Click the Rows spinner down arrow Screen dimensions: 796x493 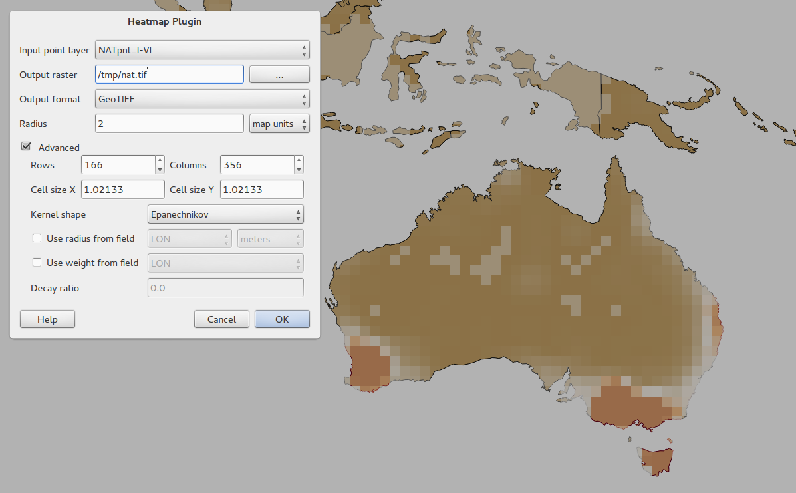coord(160,169)
